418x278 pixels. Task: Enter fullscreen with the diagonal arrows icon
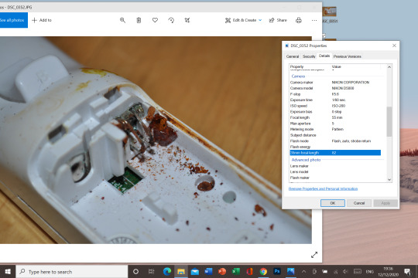point(314,255)
